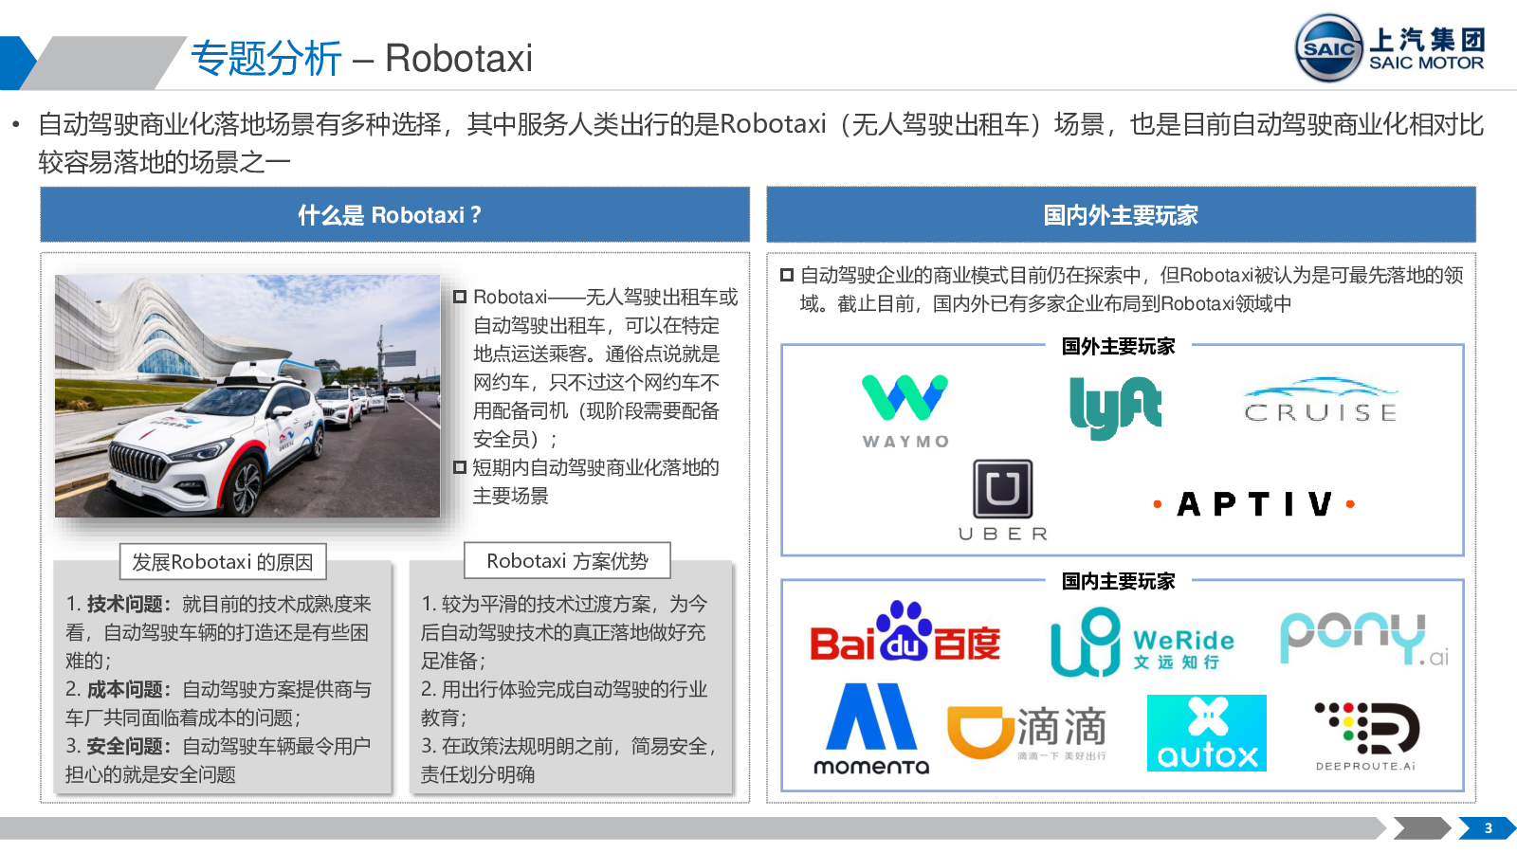This screenshot has width=1517, height=853.
Task: Click the square bullet before '短期内自动驾驶商业化落地的'
Action: point(460,467)
